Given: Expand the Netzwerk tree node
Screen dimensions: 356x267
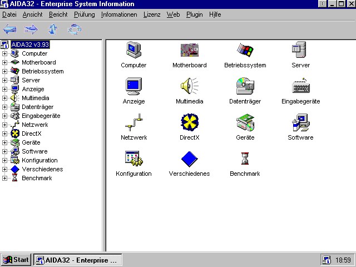Looking at the screenshot, I should pyautogui.click(x=5, y=125).
